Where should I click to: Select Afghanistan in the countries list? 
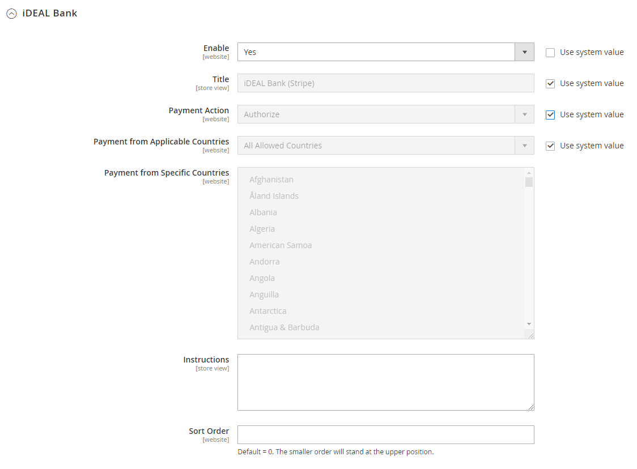[x=271, y=180]
